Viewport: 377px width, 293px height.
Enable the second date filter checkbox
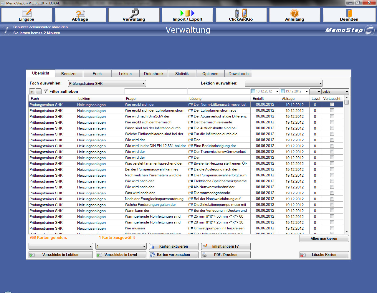pyautogui.click(x=282, y=91)
